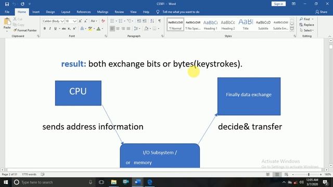Decrease paragraph indent
This screenshot has width=333, height=187.
pos(139,21)
